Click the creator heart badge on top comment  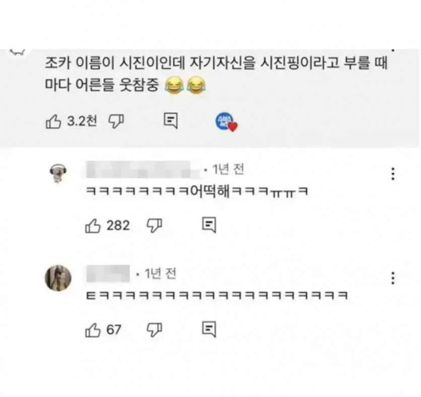pos(226,122)
